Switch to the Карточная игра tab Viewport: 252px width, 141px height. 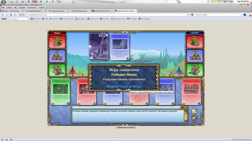pyautogui.click(x=125, y=11)
